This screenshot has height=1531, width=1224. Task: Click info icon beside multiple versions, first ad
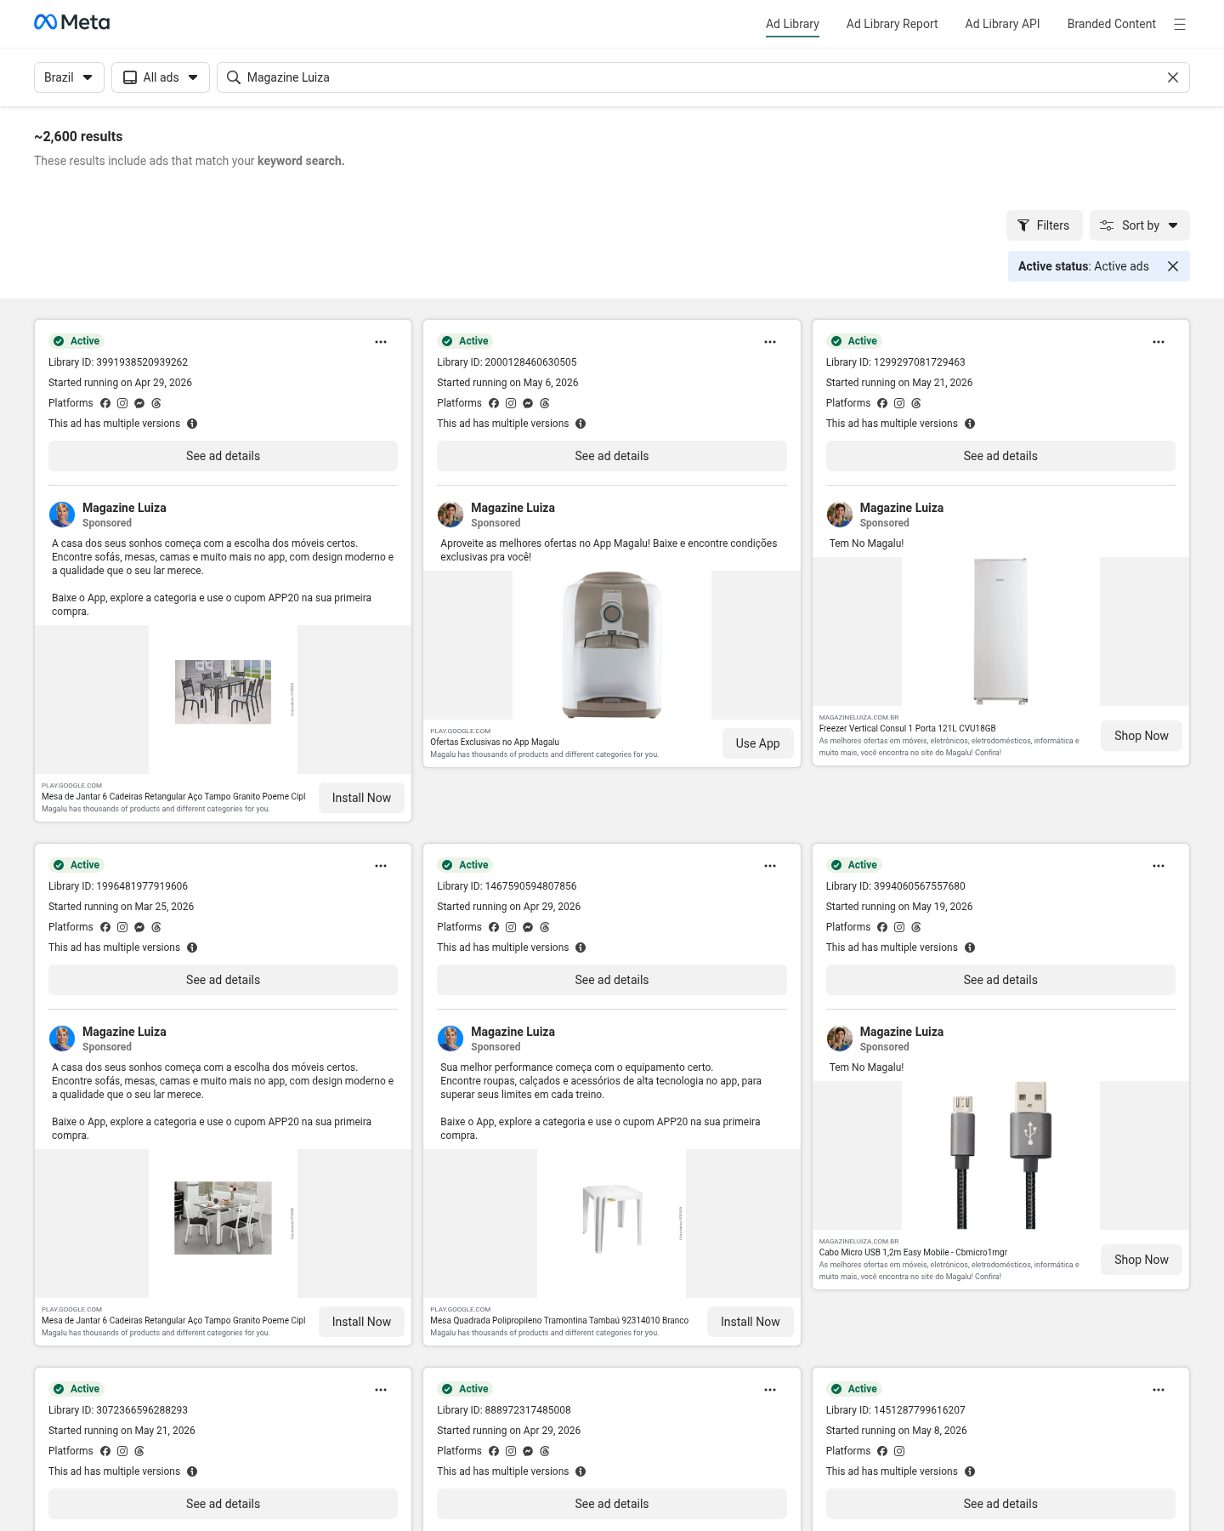click(192, 424)
